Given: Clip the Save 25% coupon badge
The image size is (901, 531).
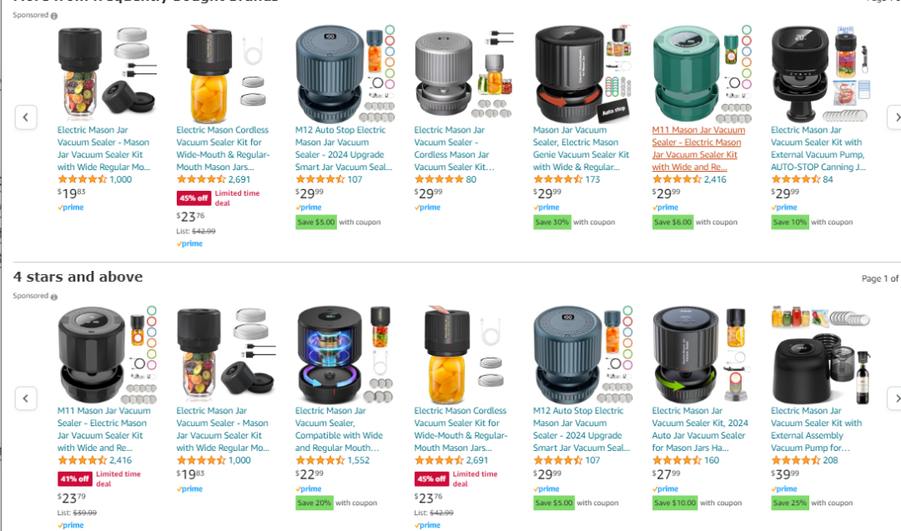Looking at the screenshot, I should tap(789, 503).
